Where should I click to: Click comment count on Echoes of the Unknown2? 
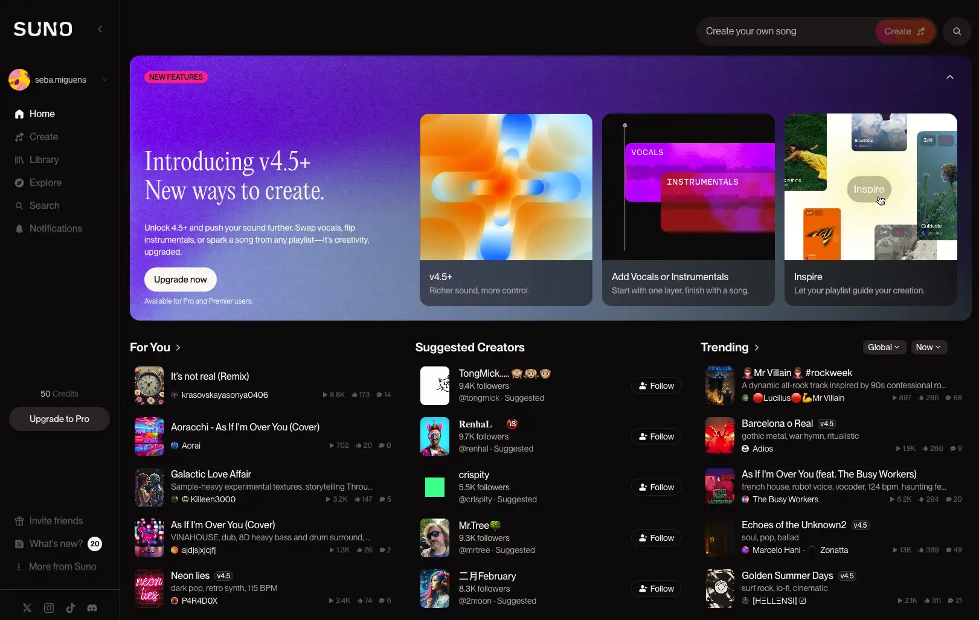coord(954,550)
